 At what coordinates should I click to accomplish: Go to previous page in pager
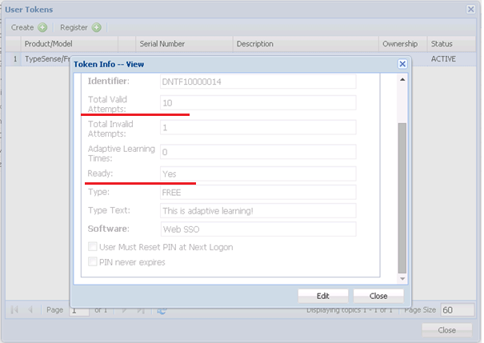(30, 309)
